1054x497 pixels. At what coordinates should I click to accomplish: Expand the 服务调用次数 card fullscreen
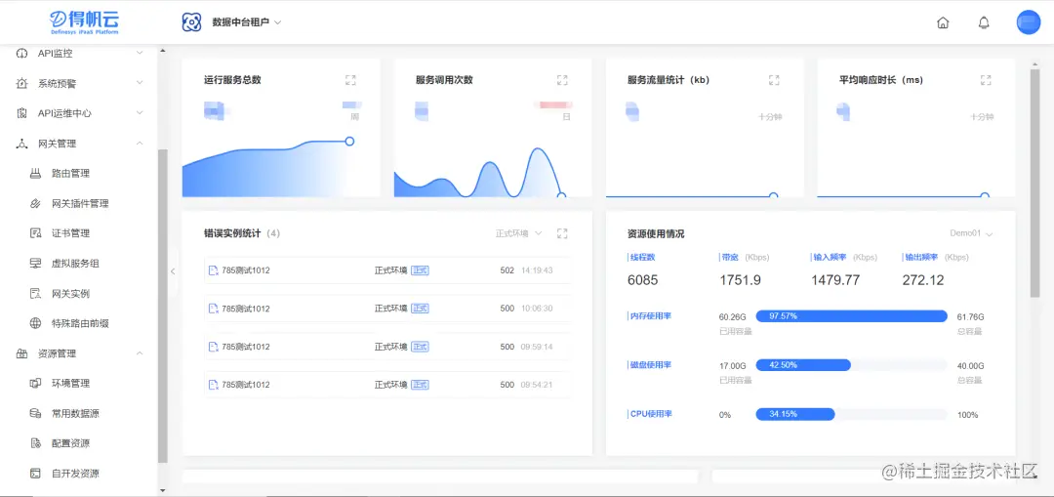coord(563,80)
